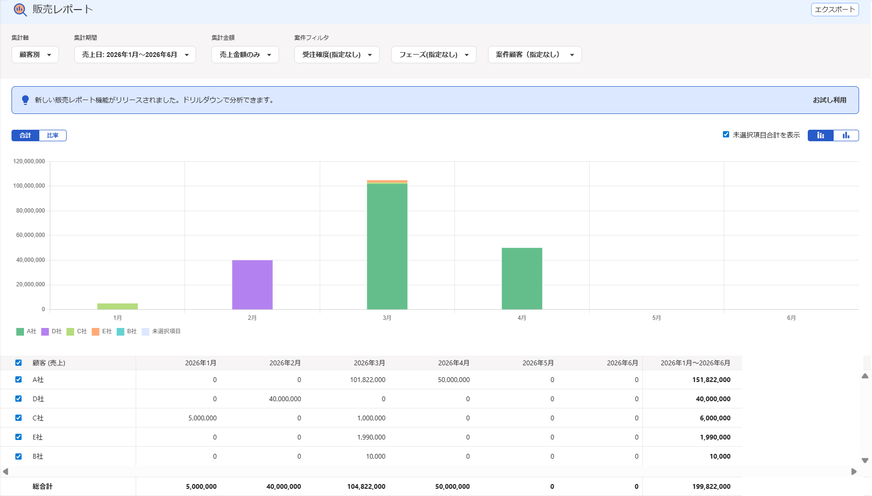Click the 販売レポート page title
The height and width of the screenshot is (496, 872).
tap(63, 10)
